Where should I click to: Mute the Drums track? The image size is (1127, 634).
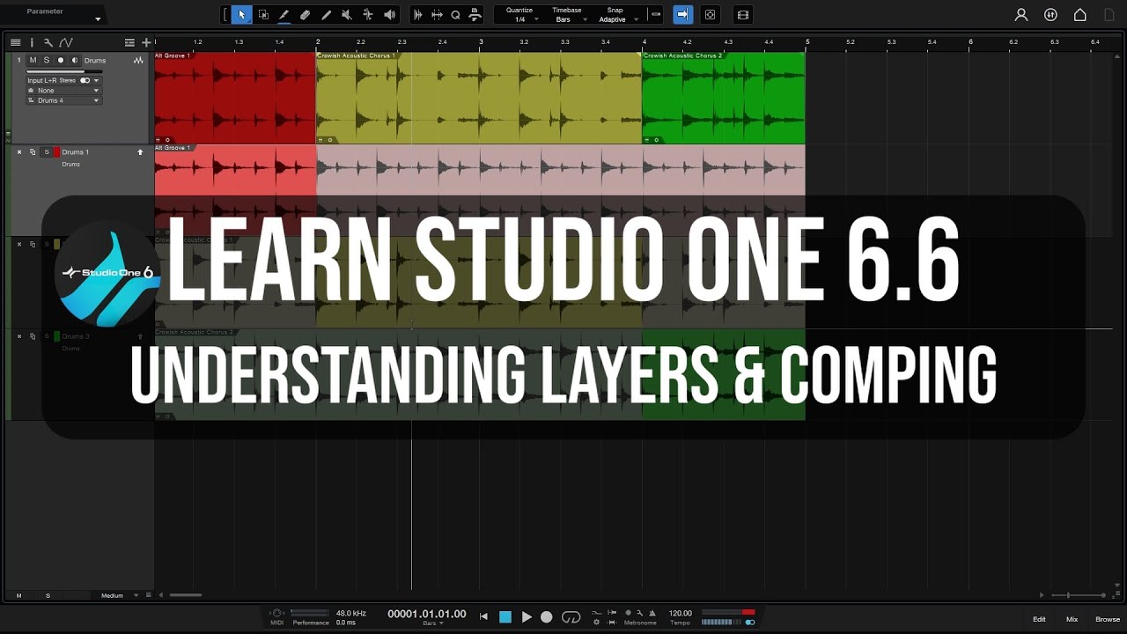(x=33, y=61)
